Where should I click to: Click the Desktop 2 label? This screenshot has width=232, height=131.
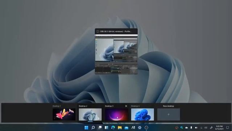83,106
